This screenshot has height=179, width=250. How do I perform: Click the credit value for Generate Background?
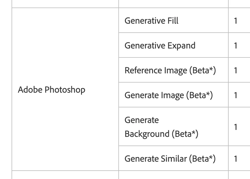pos(236,127)
